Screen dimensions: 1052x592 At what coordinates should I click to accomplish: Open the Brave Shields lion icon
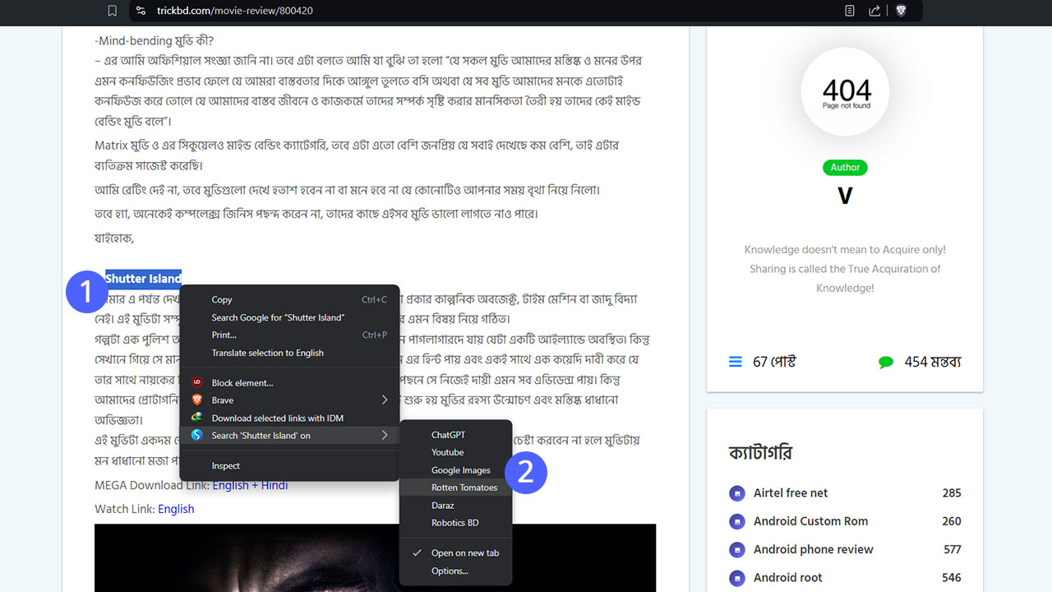click(901, 11)
